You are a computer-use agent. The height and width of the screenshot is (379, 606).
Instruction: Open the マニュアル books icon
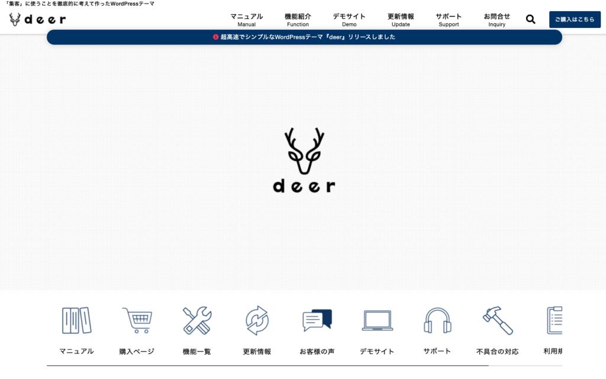(76, 320)
